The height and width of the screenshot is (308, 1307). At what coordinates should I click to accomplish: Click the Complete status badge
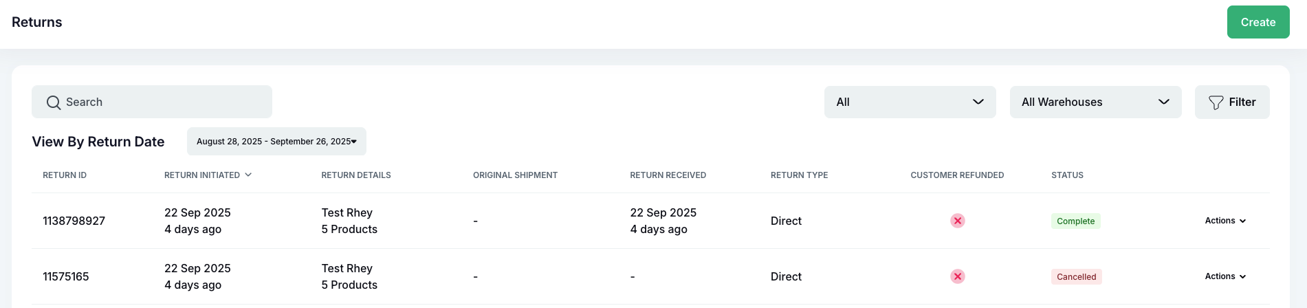click(x=1075, y=221)
